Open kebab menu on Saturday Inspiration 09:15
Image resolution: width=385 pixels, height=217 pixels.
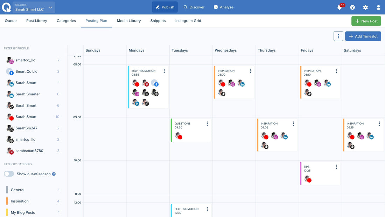pos(379,124)
